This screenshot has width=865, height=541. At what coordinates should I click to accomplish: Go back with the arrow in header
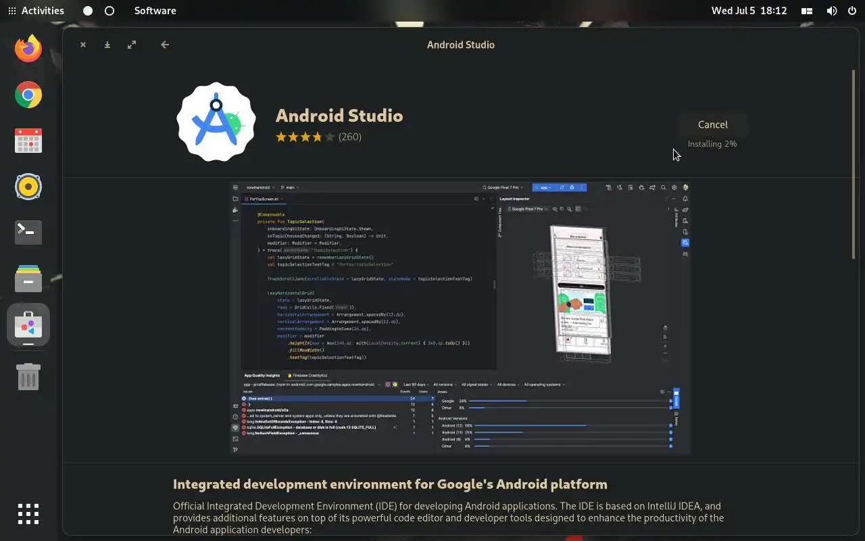(x=165, y=45)
